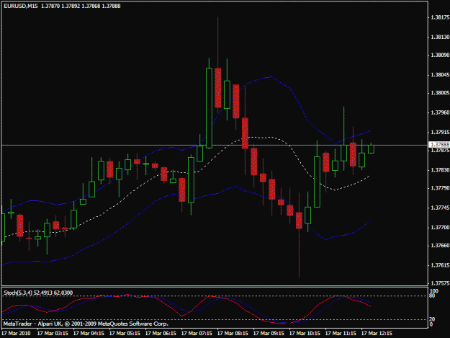Click the 1.37700 price axis label
The image size is (450, 338).
point(440,228)
